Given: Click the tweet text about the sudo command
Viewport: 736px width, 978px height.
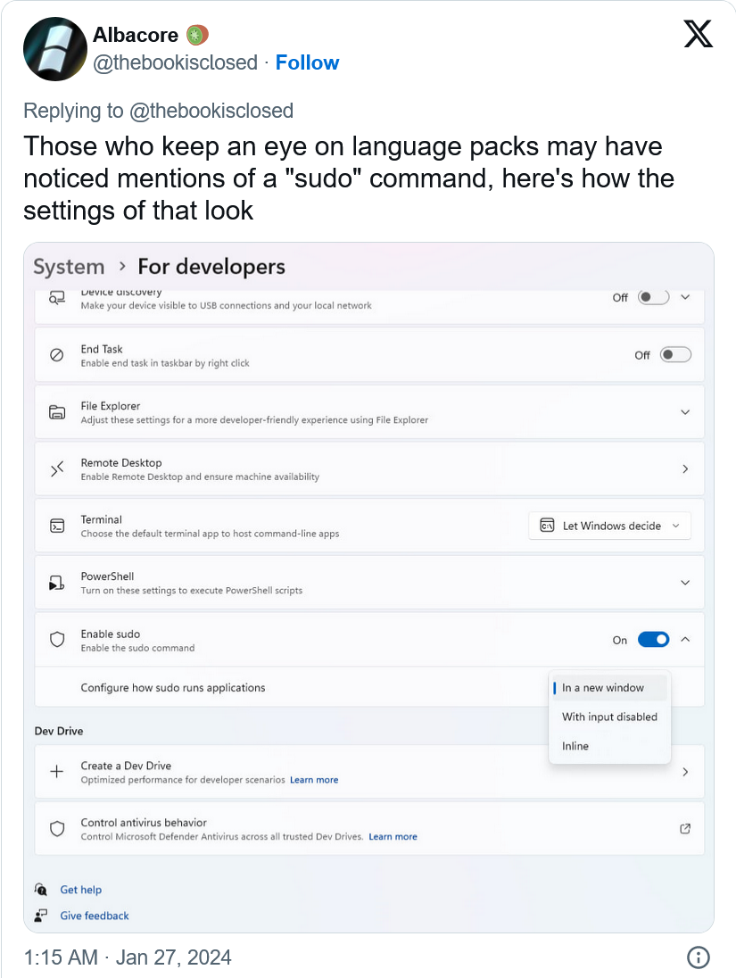Looking at the screenshot, I should tap(349, 178).
